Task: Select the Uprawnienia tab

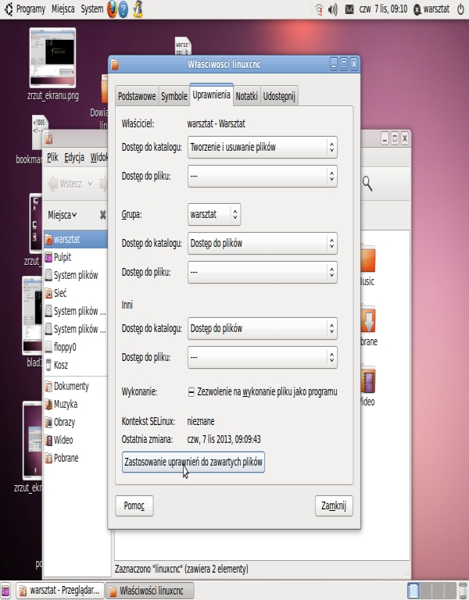Action: [x=211, y=95]
